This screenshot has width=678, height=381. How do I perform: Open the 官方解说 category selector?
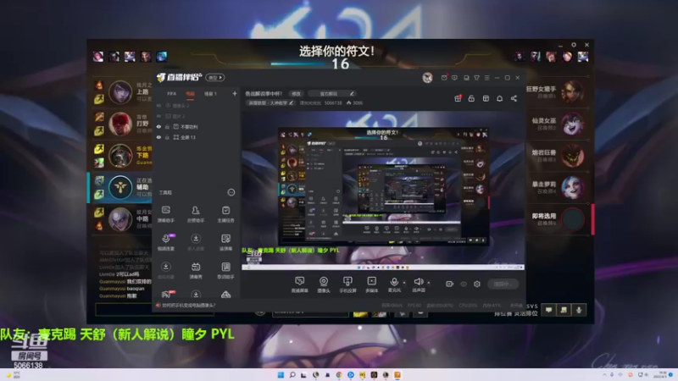coord(332,94)
